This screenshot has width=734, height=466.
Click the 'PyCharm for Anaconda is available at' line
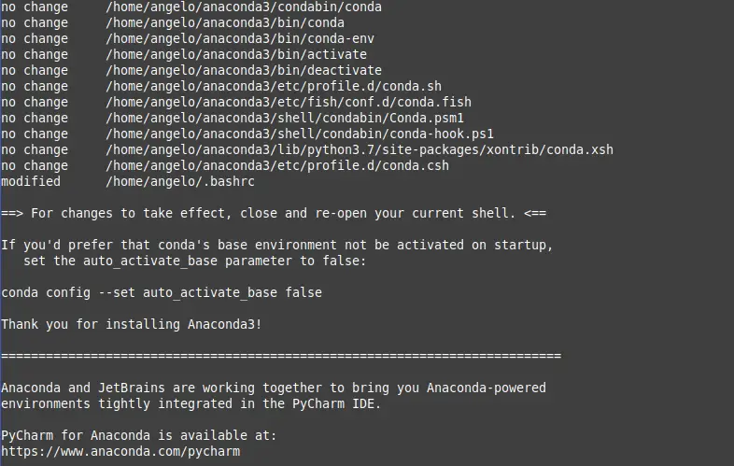tap(139, 435)
